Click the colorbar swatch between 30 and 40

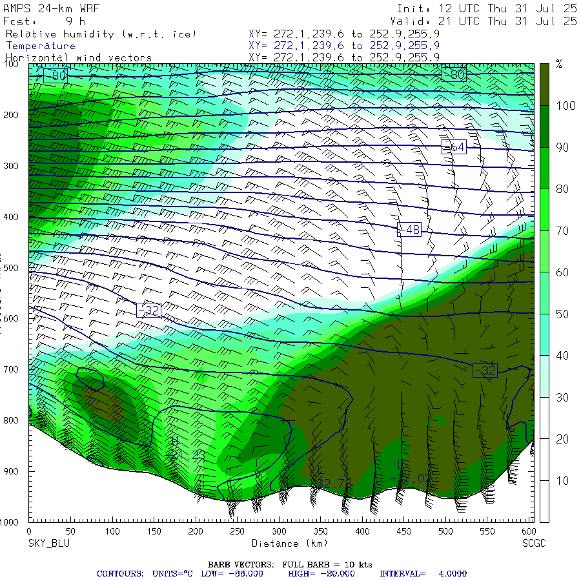pyautogui.click(x=544, y=376)
